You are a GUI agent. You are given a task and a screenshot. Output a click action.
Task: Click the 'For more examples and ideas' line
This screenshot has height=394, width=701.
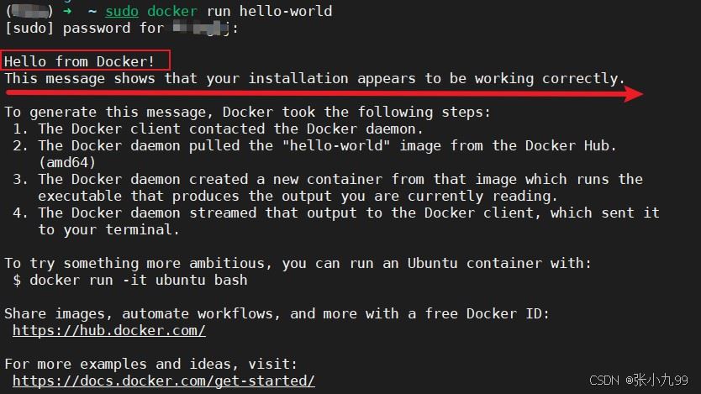[x=150, y=364]
